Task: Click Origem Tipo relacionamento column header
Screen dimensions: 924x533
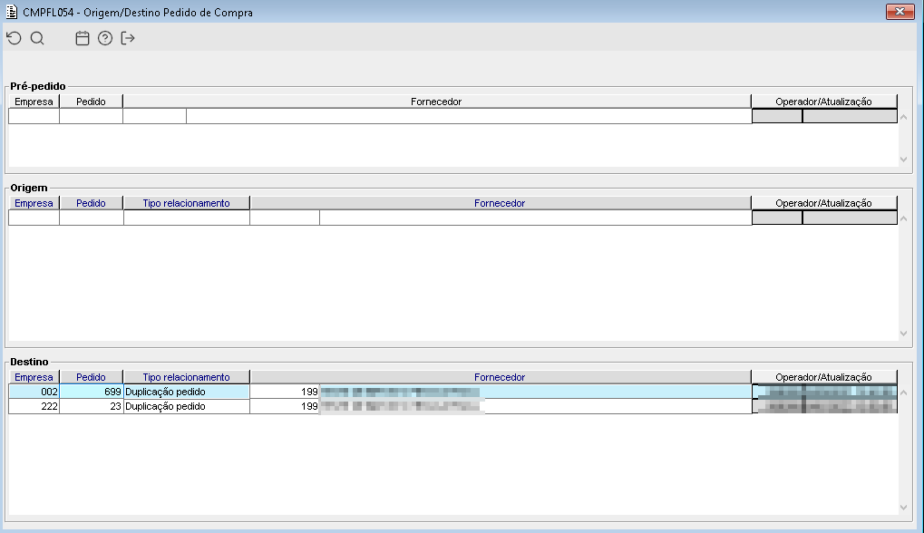Action: tap(186, 203)
